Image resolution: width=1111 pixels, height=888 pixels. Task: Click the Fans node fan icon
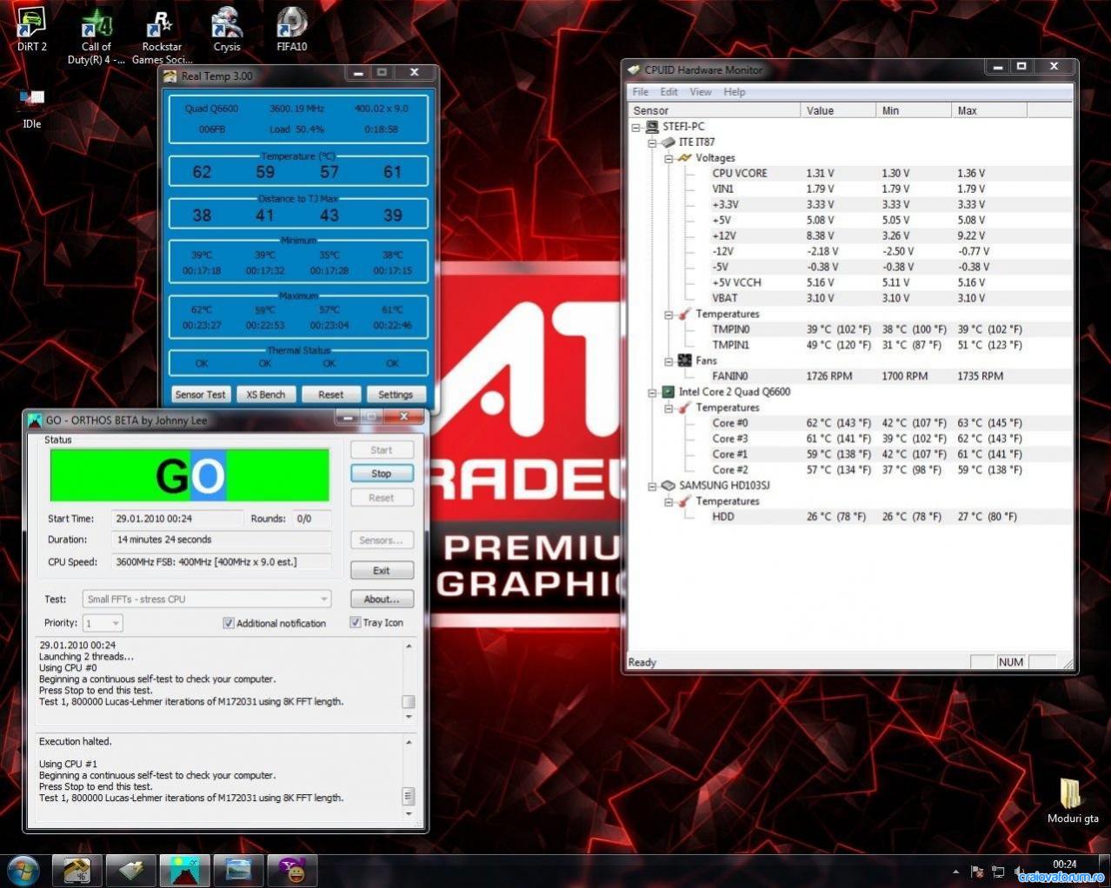pos(684,361)
